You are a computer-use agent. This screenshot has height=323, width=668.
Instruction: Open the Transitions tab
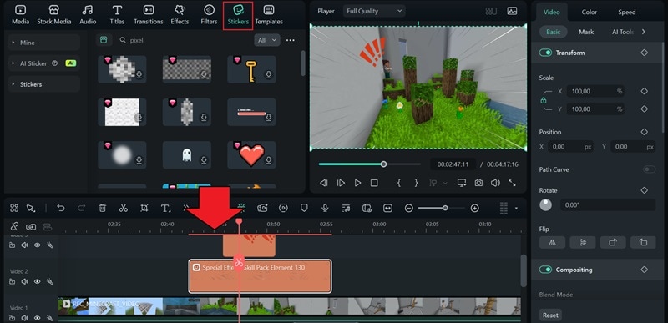click(149, 15)
